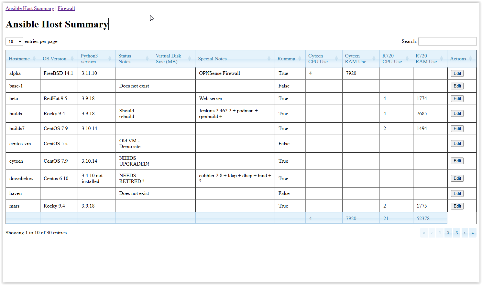
Task: Edit the base-1 host row
Action: pyautogui.click(x=457, y=86)
